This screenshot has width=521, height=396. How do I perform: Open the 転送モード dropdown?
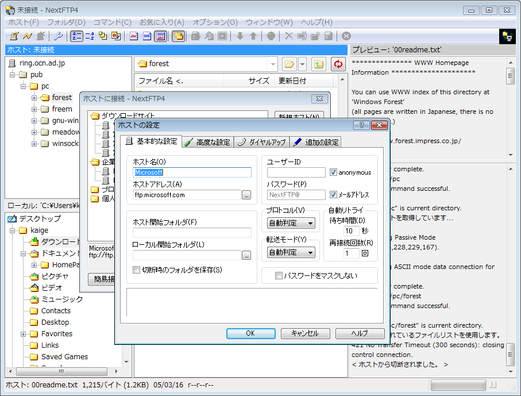pyautogui.click(x=291, y=252)
